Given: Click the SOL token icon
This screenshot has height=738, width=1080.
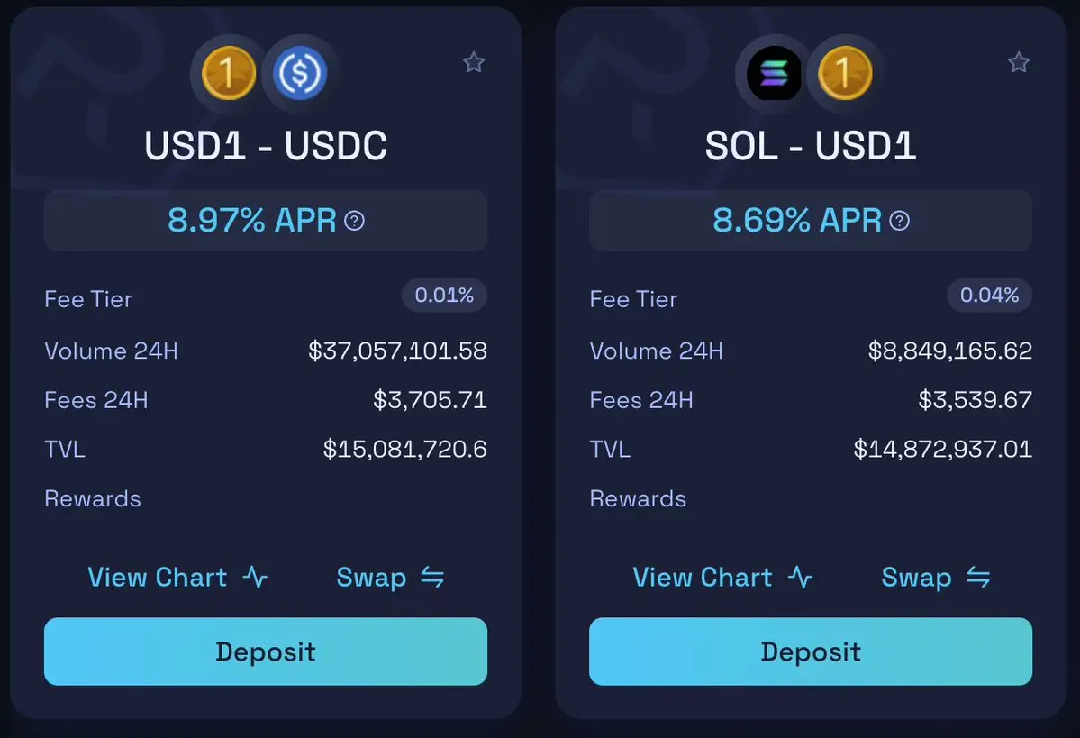Looking at the screenshot, I should pos(774,73).
